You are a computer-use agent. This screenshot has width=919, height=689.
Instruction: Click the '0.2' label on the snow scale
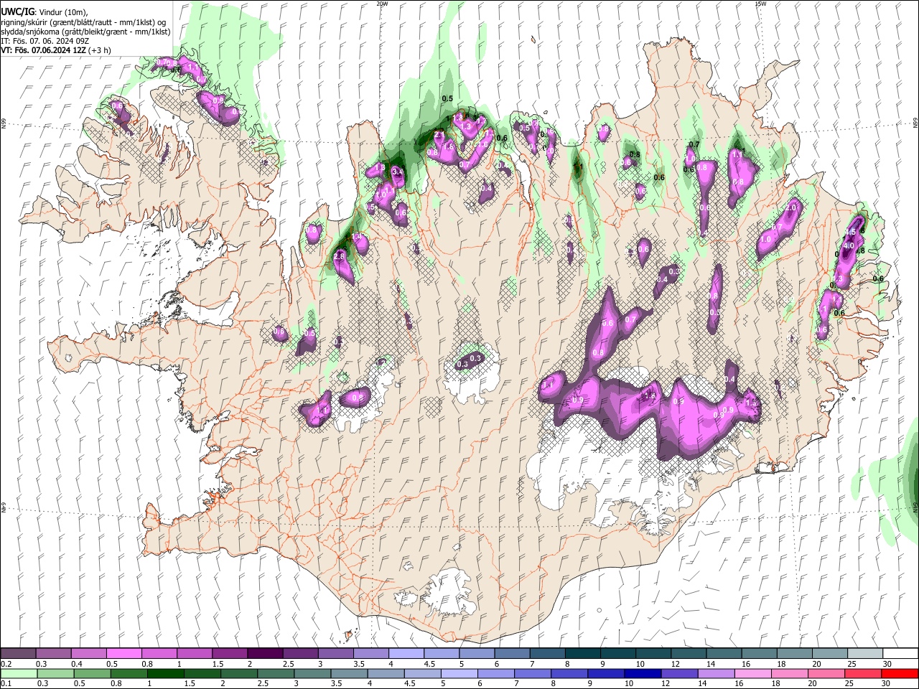5,664
